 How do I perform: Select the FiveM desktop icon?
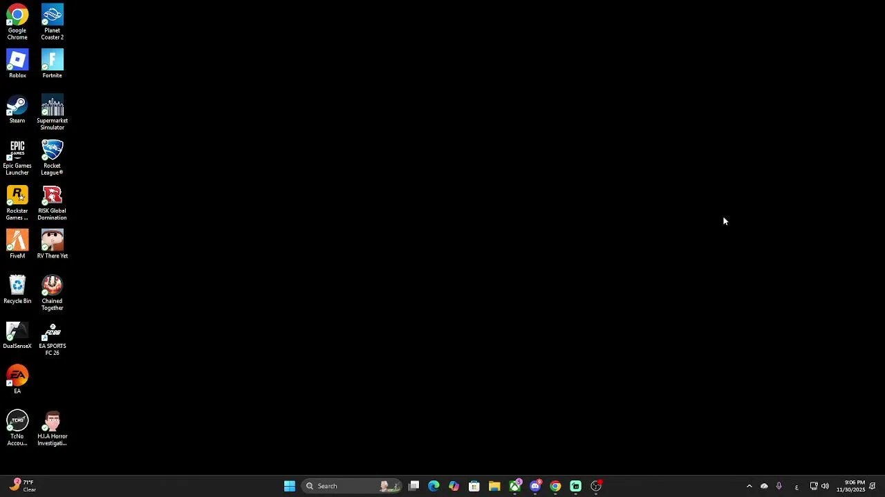17,244
